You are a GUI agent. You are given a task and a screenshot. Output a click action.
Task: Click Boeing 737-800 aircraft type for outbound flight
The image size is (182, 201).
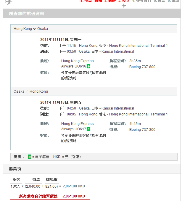[x=142, y=67]
